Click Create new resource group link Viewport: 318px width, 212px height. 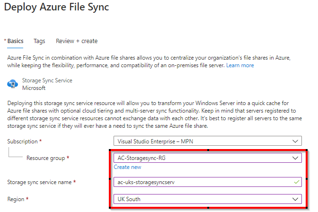127,167
